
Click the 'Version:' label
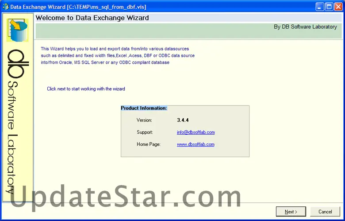point(144,120)
